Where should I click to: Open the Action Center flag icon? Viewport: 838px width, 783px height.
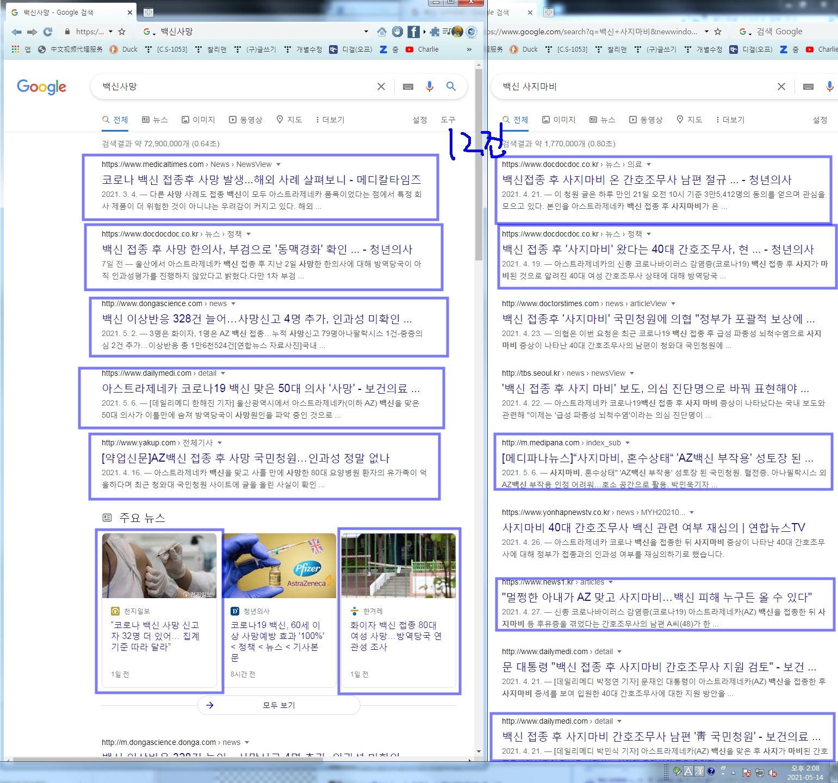(747, 773)
